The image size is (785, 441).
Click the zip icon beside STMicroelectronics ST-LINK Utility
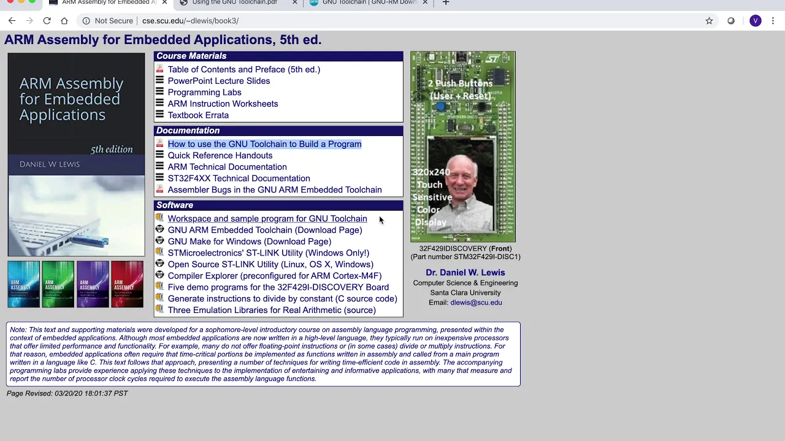pos(159,252)
